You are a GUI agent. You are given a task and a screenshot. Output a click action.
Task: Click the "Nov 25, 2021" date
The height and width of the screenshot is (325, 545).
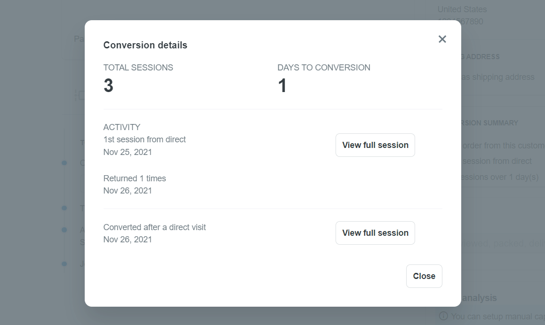[x=128, y=152]
